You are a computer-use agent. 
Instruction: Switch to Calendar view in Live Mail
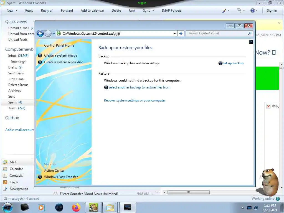coord(16,169)
